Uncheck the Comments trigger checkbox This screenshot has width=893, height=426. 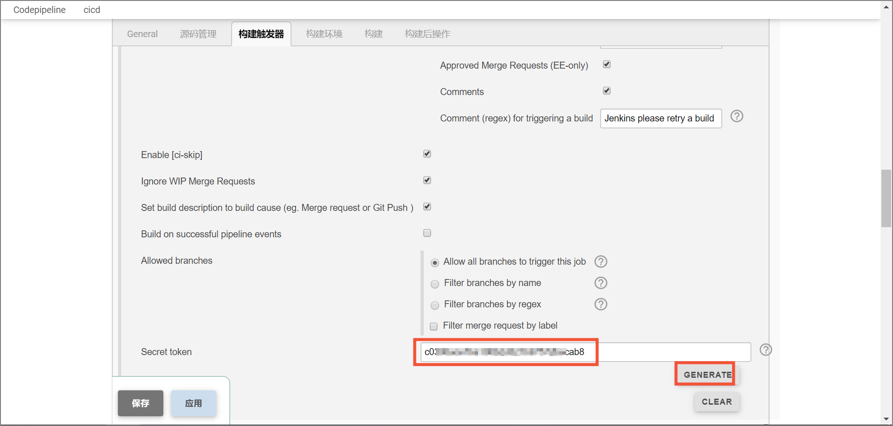click(x=607, y=91)
